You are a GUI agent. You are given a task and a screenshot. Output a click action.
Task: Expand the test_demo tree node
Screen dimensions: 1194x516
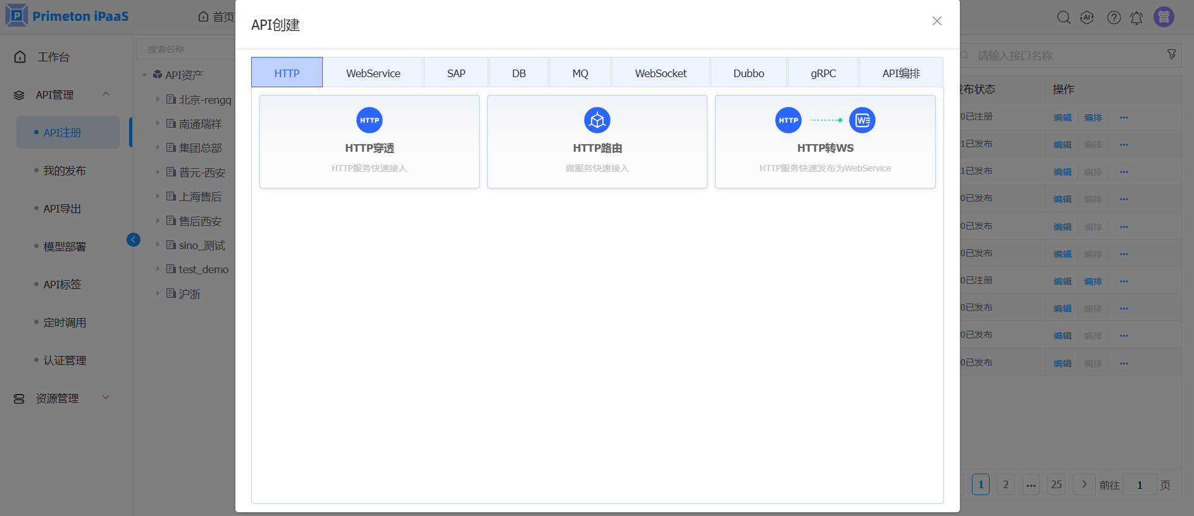158,269
